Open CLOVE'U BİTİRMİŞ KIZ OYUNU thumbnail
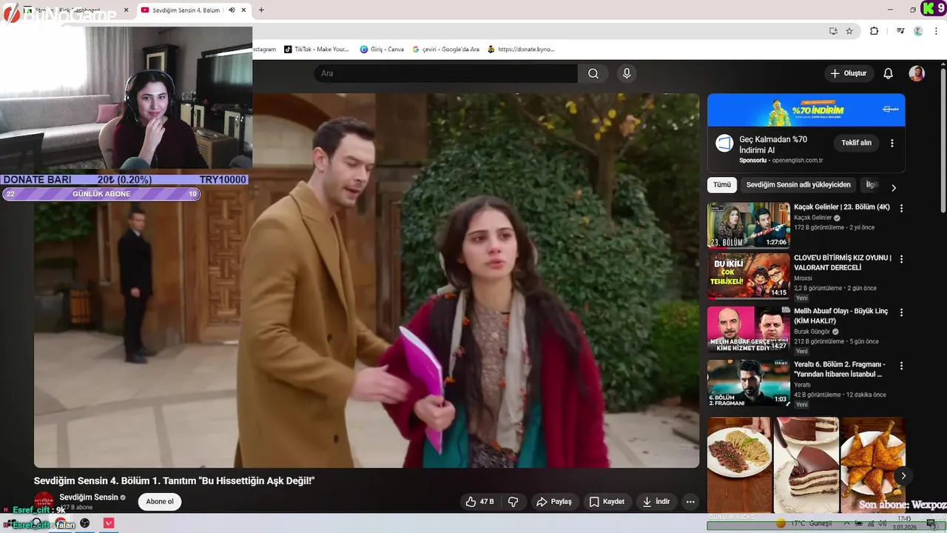947x533 pixels. point(749,276)
